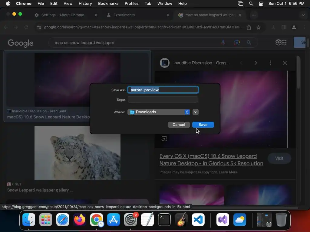Open Every OS X Snow Leopard link

click(211, 159)
